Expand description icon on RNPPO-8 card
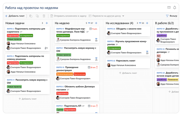The height and width of the screenshot is (116, 182). [68, 89]
